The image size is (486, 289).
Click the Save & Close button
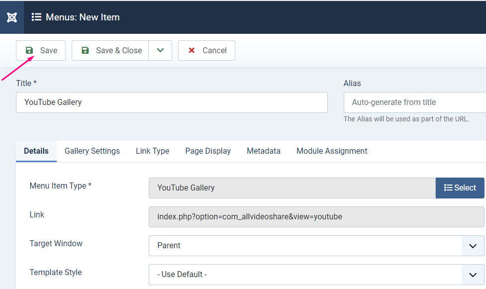click(x=110, y=51)
